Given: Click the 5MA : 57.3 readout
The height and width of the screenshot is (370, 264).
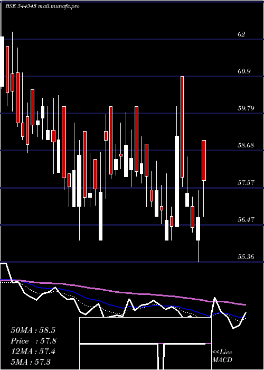Looking at the screenshot, I should (31, 362).
